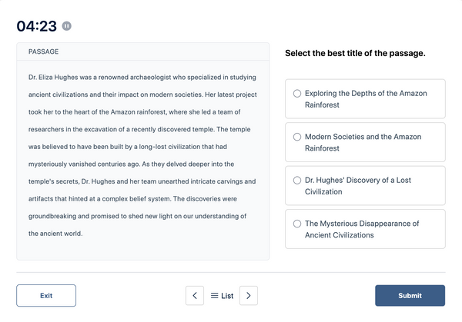This screenshot has height=322, width=462.
Task: Exit the quiz
Action: [46, 296]
